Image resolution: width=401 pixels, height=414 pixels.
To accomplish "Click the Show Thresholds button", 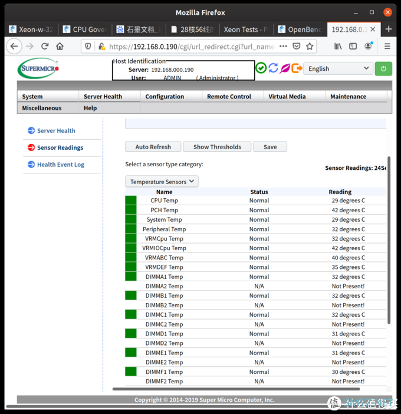I will (x=217, y=147).
